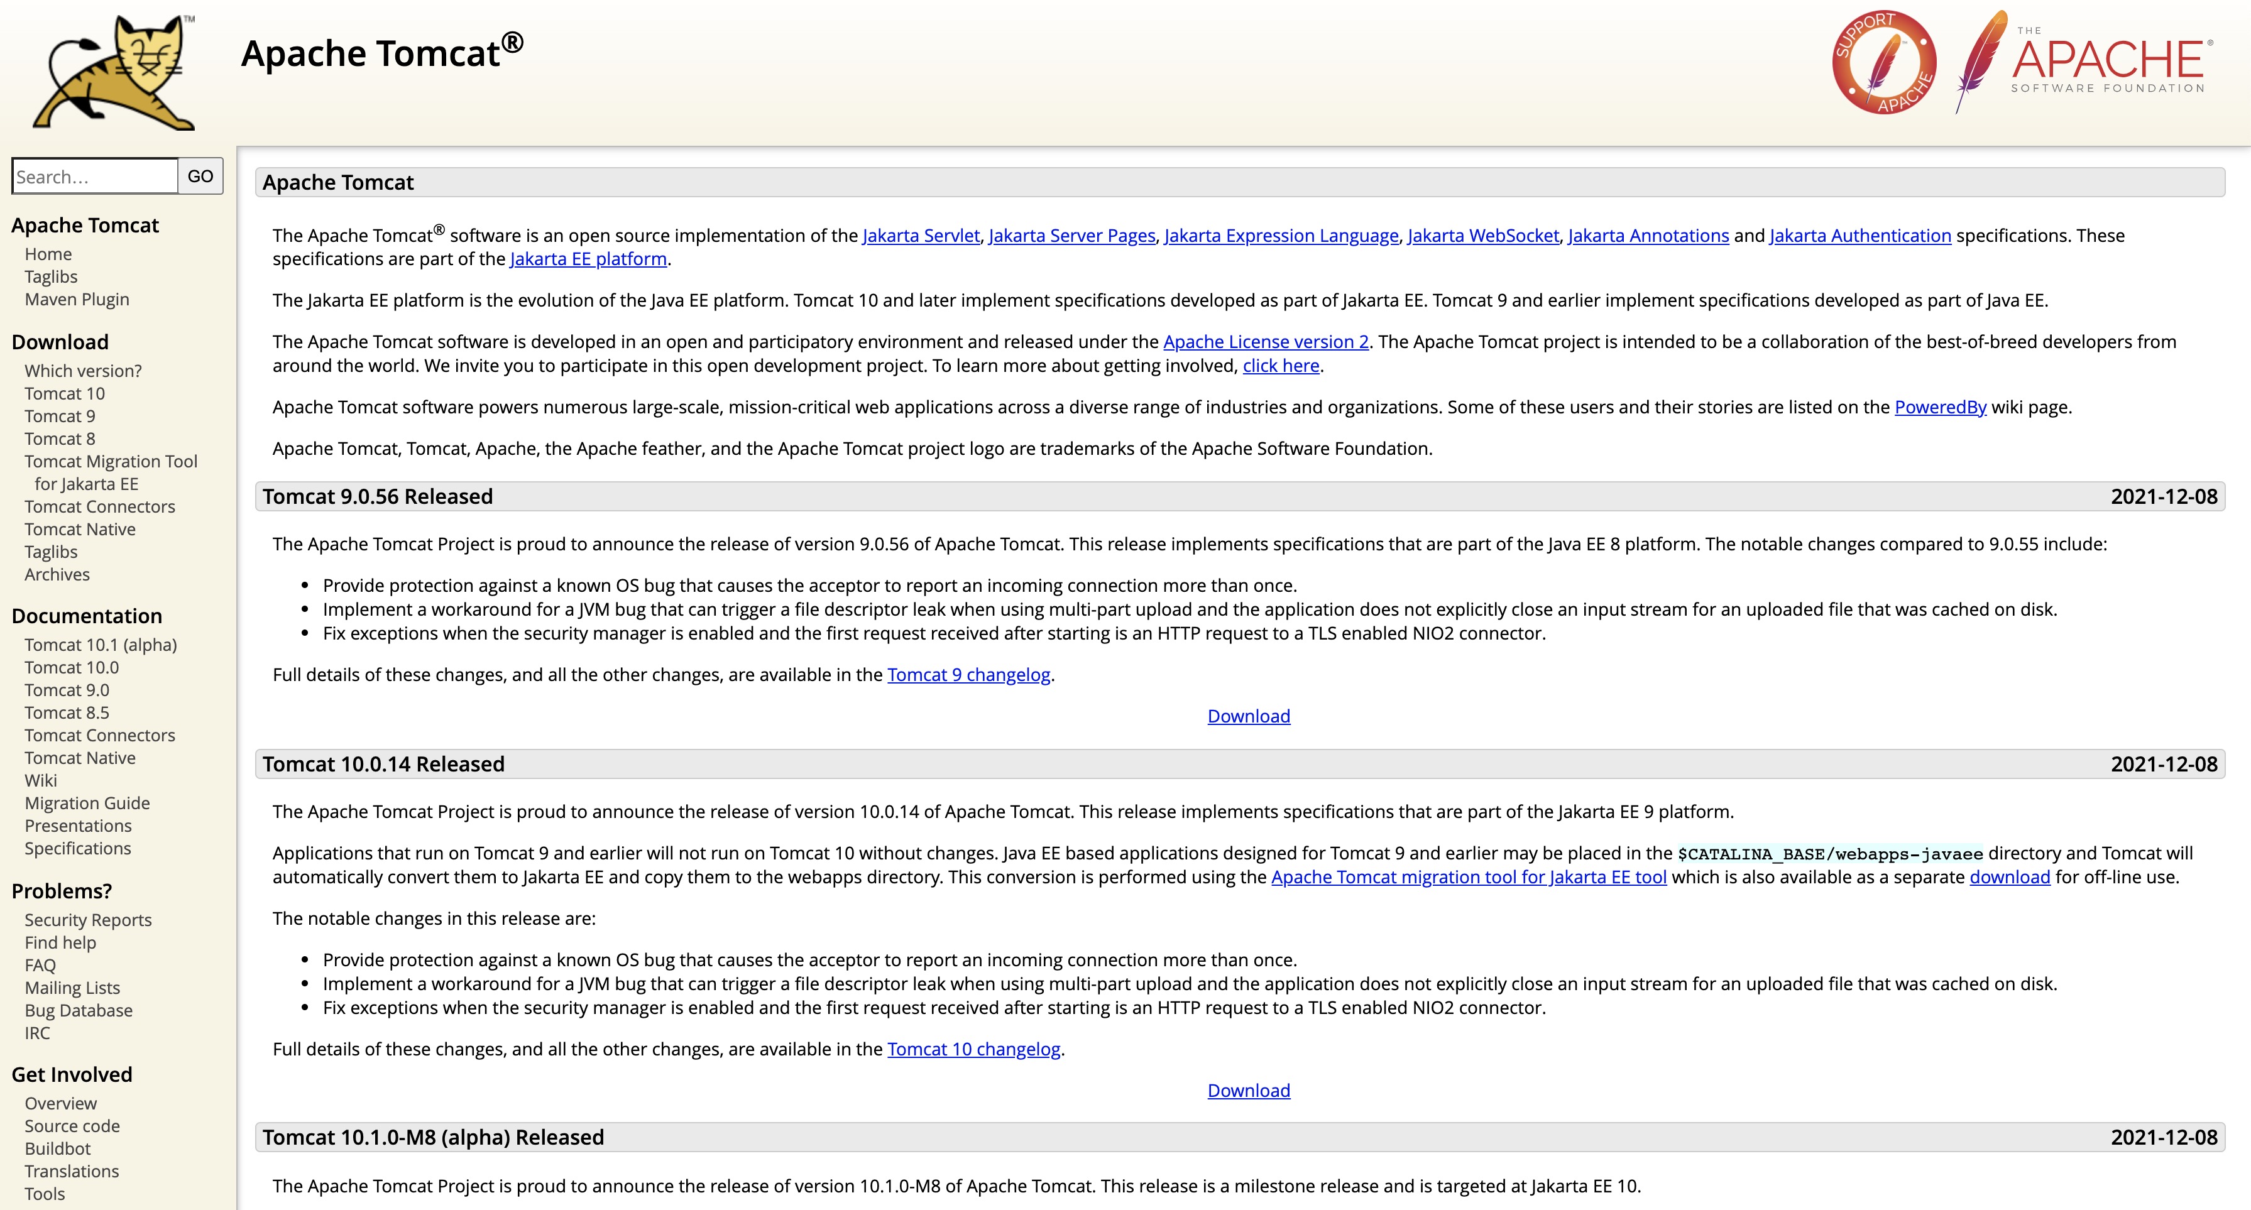Image resolution: width=2251 pixels, height=1210 pixels.
Task: Click the Tomcat cat logo
Action: pyautogui.click(x=114, y=74)
